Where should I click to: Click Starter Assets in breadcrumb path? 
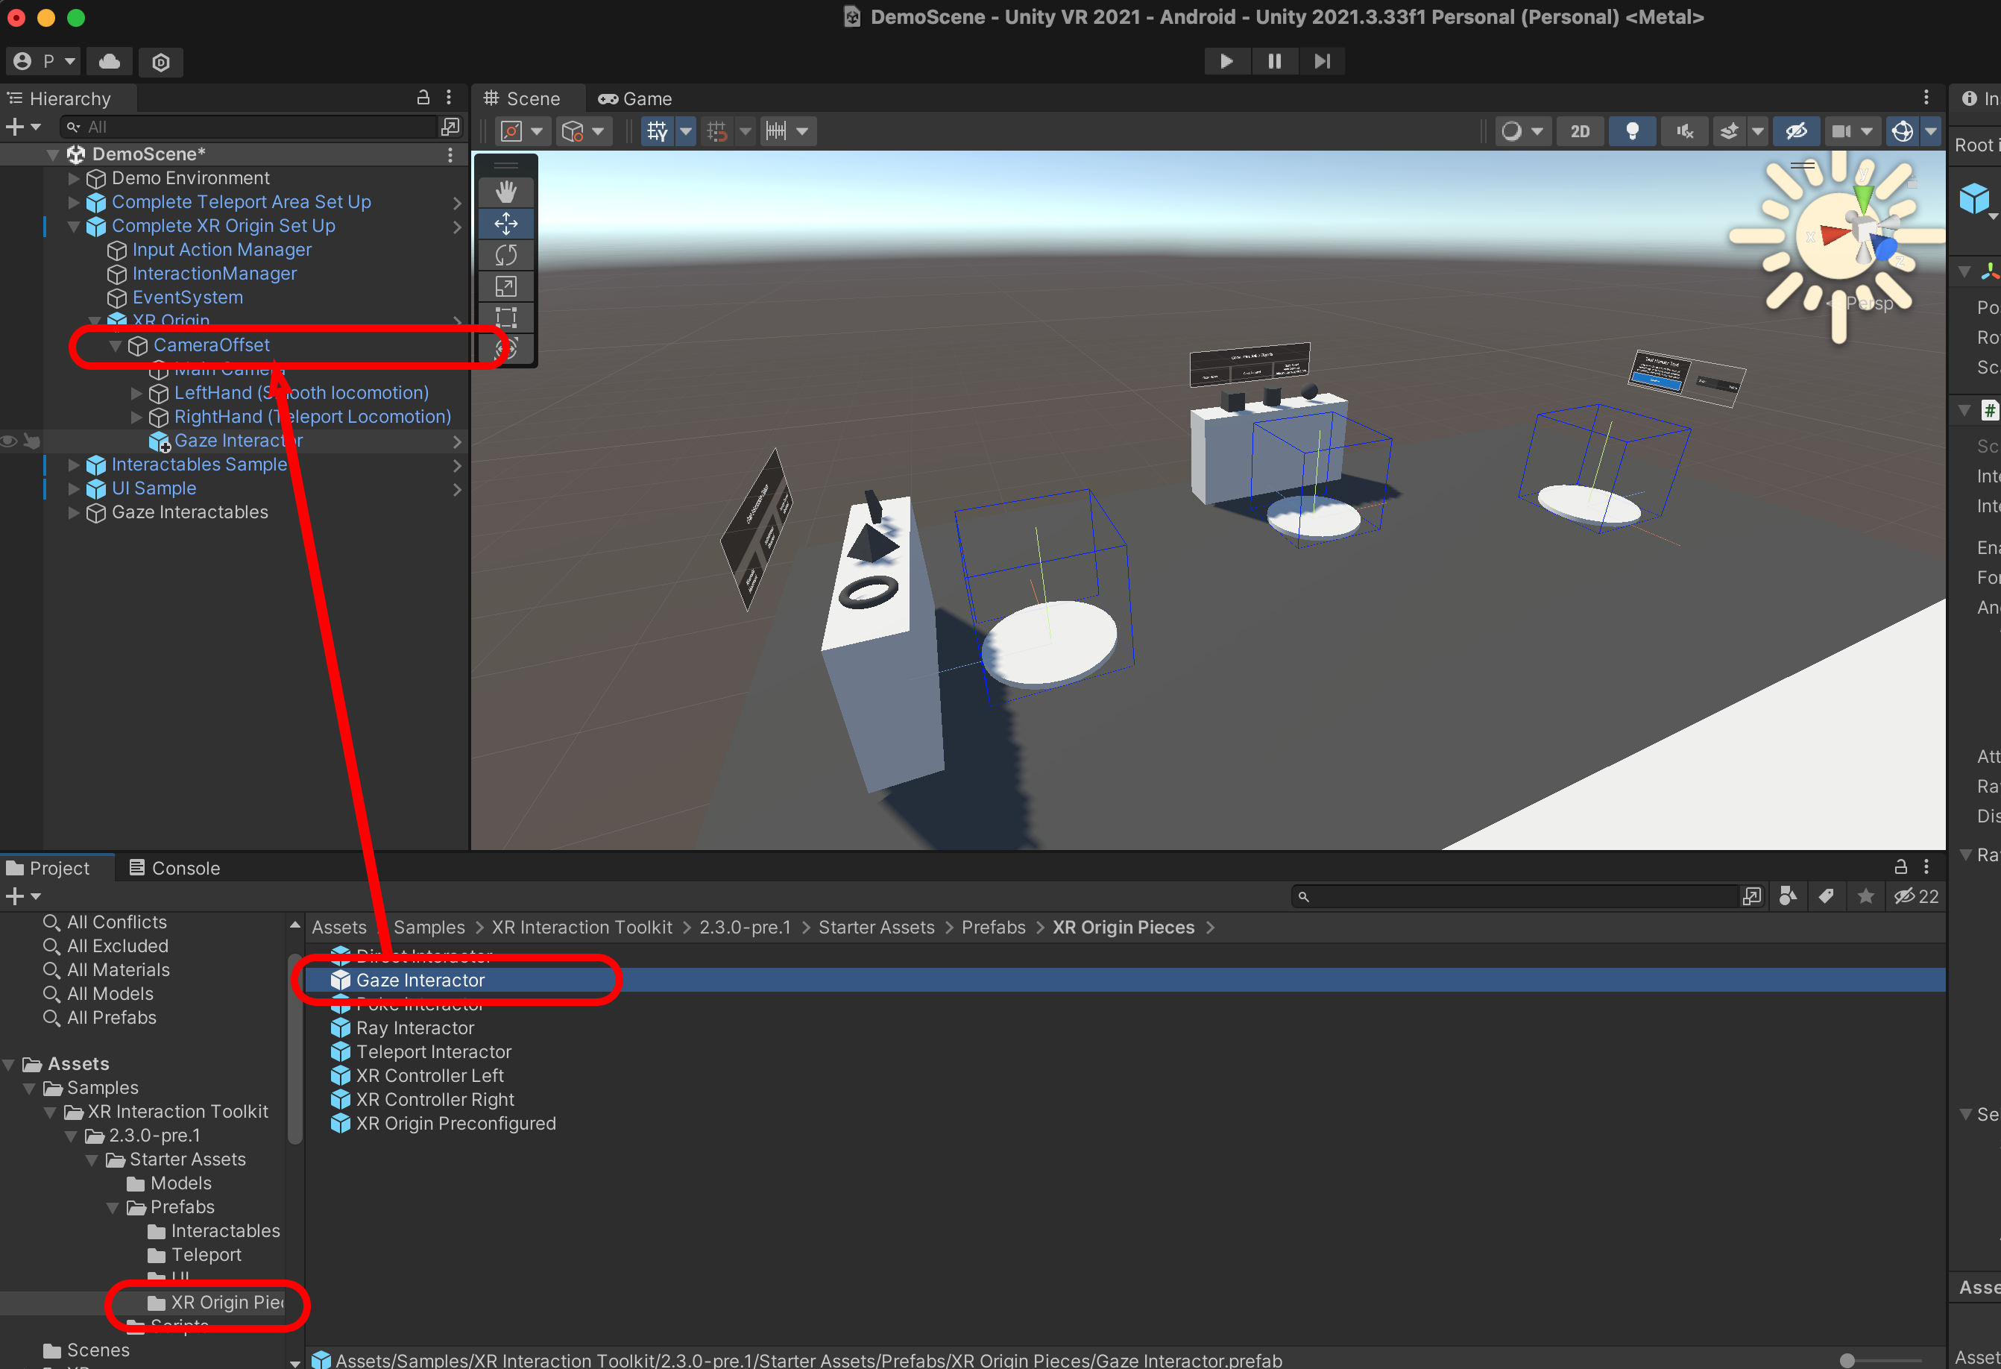click(876, 928)
